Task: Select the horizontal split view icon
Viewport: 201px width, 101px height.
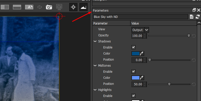Action: pos(17,7)
